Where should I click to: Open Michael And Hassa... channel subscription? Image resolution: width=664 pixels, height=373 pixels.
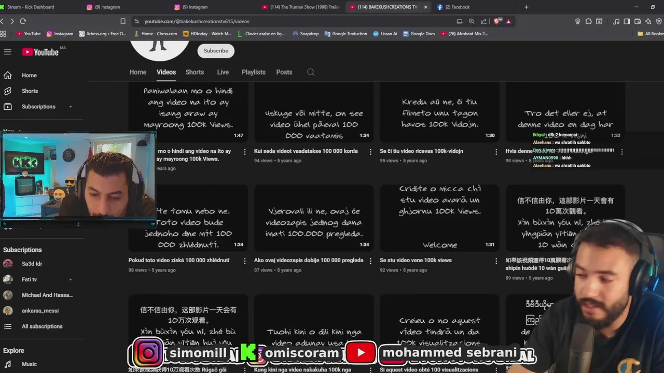(42, 295)
